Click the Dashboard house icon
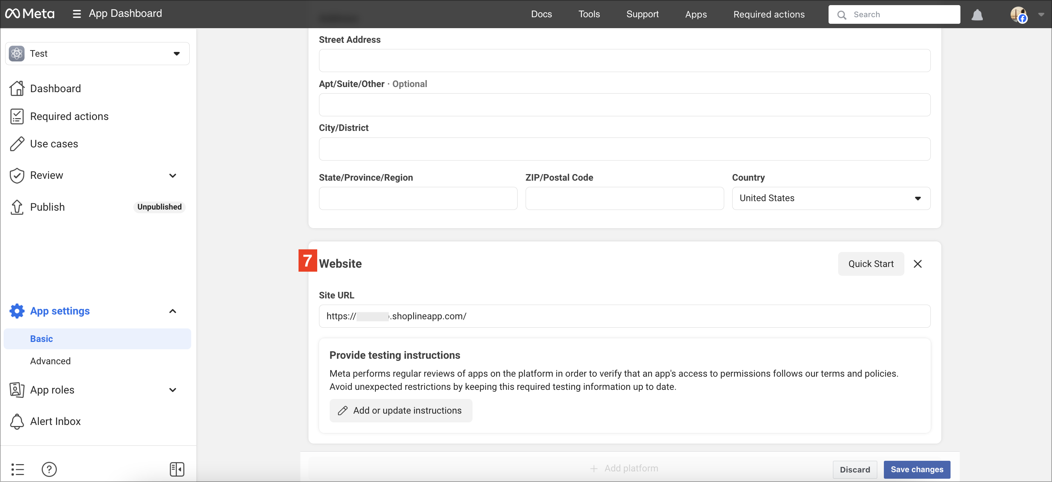 pyautogui.click(x=17, y=89)
